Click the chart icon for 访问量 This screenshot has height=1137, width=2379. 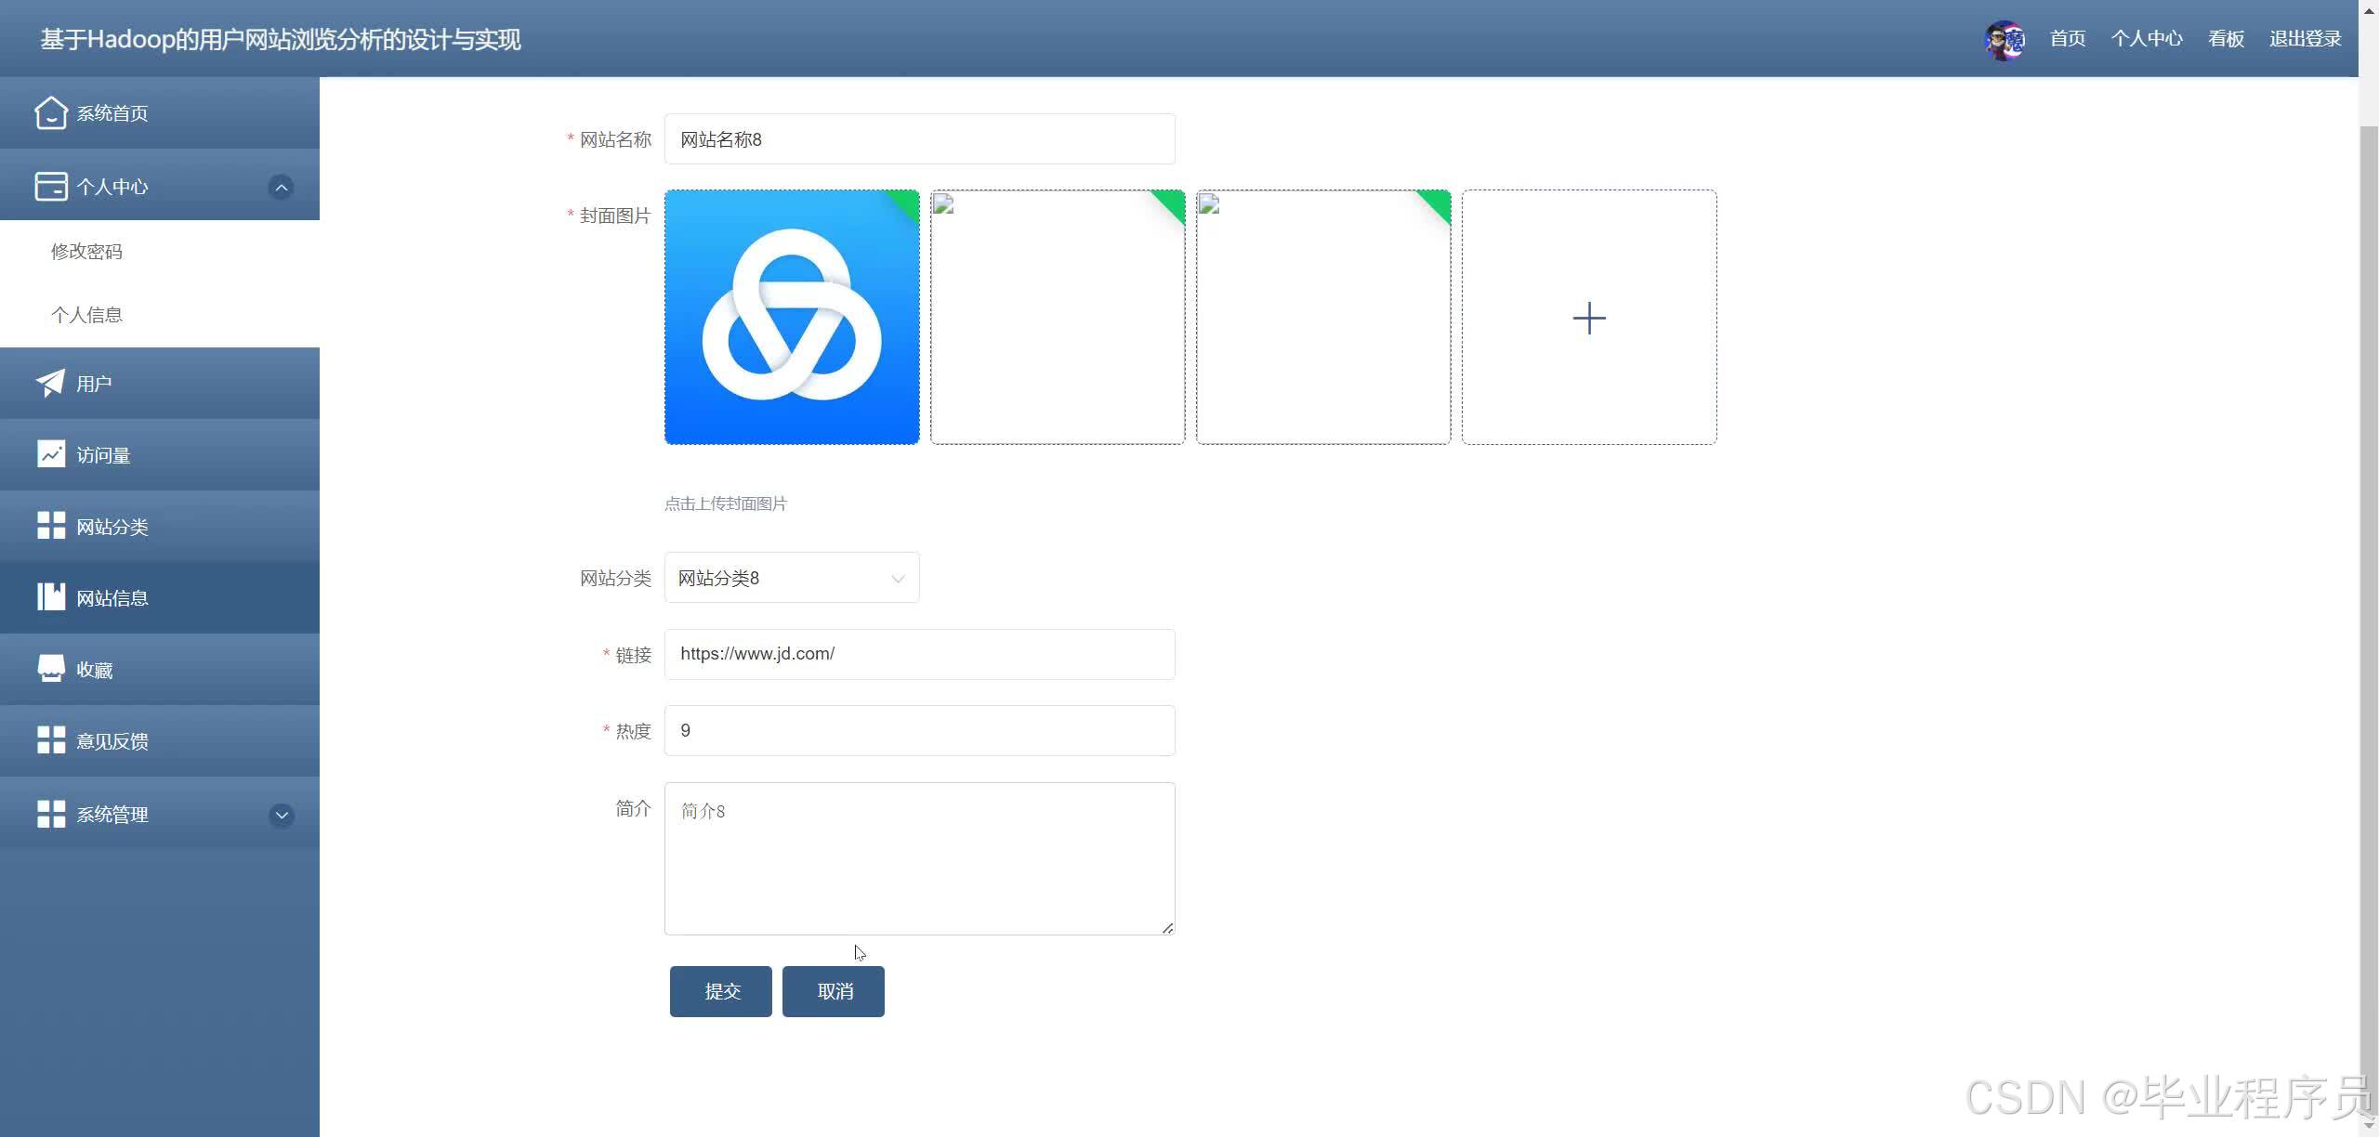(50, 454)
